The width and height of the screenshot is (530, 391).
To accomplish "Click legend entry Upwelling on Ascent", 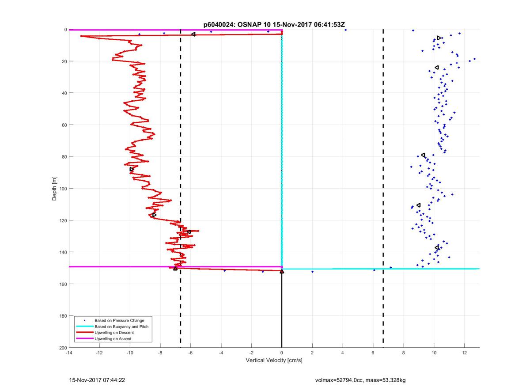I will point(113,339).
